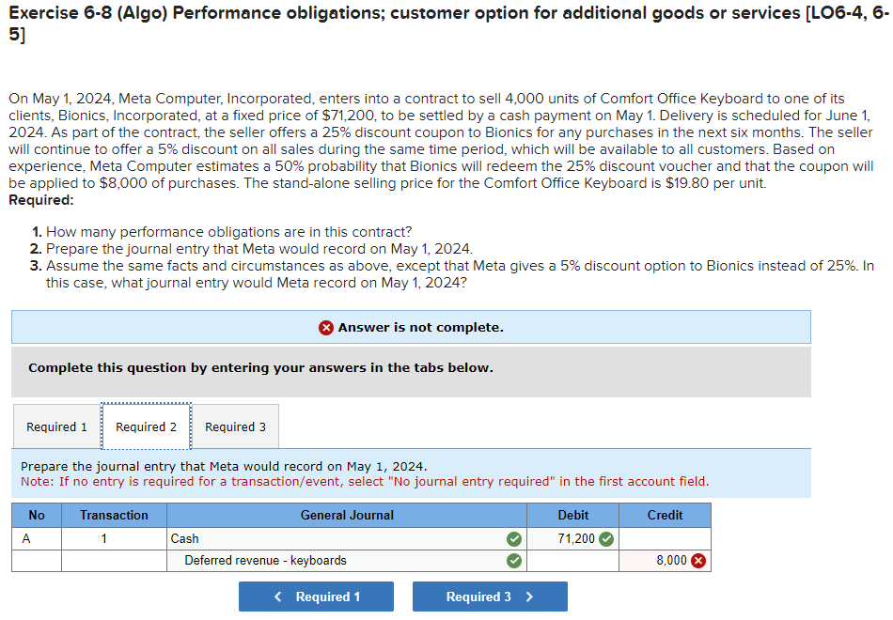Click the Required 1 navigation button
Screen dimensions: 893x620
tap(316, 597)
